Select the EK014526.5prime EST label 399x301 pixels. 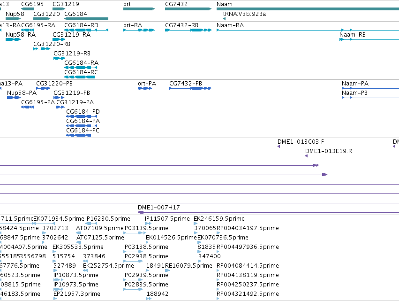tap(171, 238)
